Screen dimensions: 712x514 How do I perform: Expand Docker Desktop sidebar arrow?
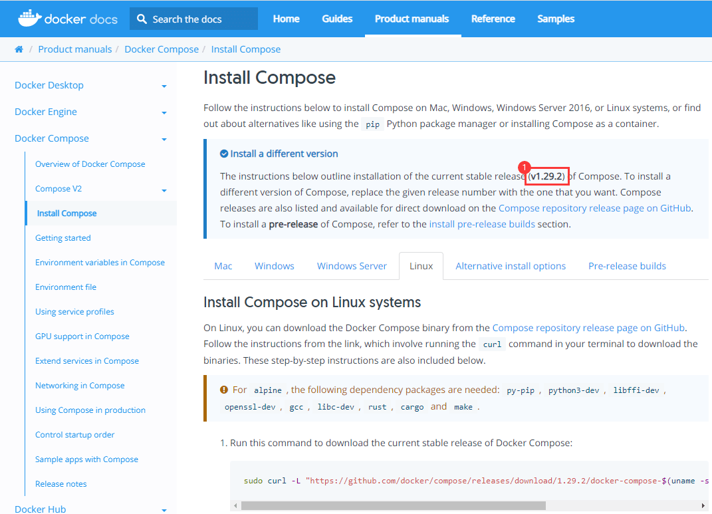[x=164, y=86]
